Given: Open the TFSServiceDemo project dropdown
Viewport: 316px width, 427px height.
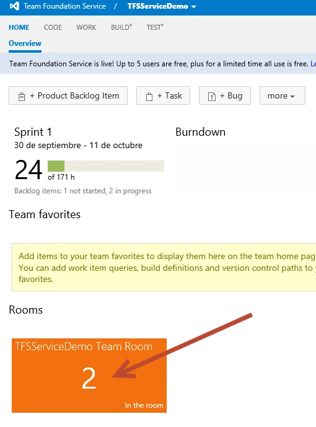Looking at the screenshot, I should pyautogui.click(x=162, y=6).
